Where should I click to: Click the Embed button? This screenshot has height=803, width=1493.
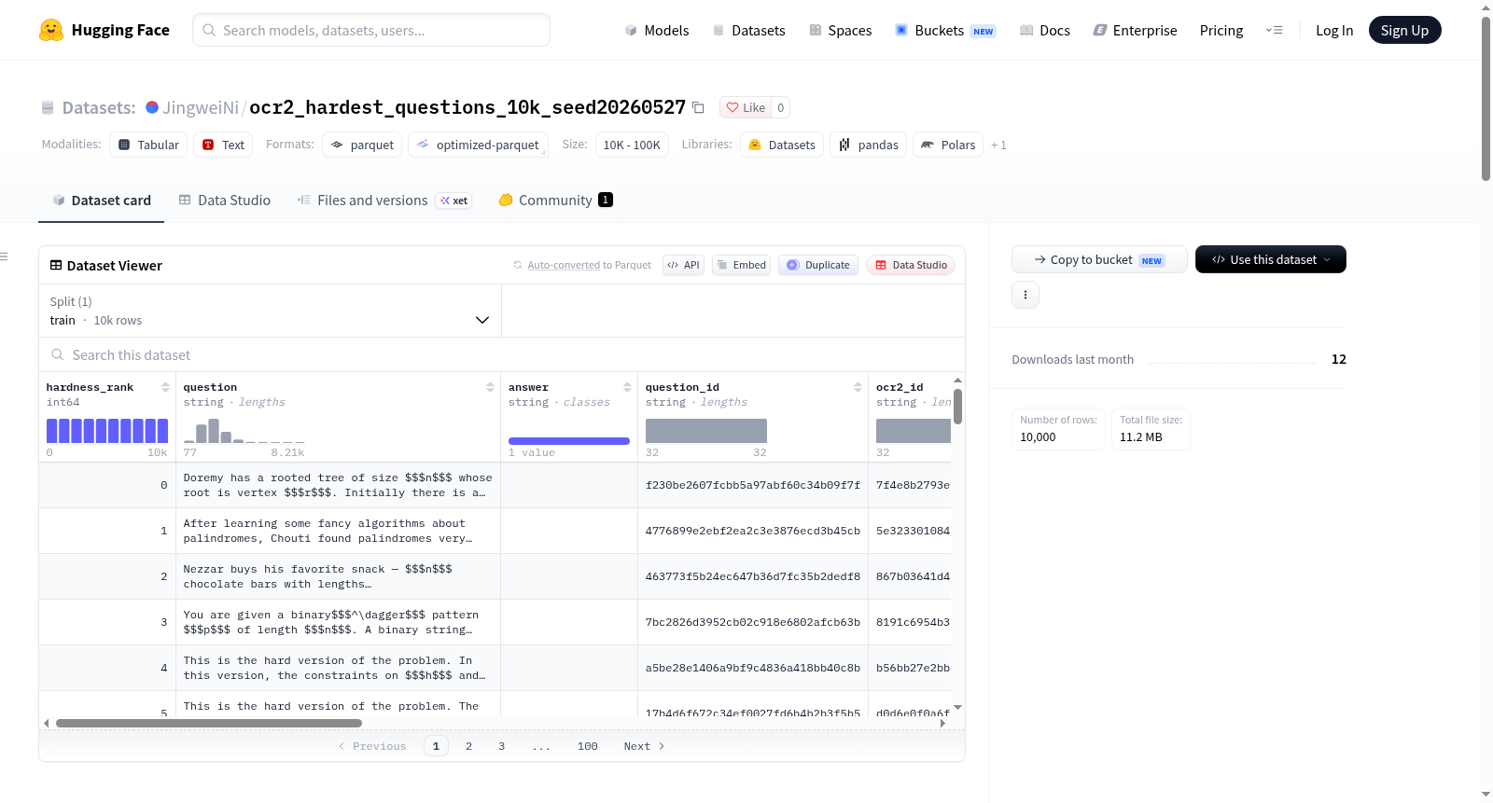pos(741,265)
